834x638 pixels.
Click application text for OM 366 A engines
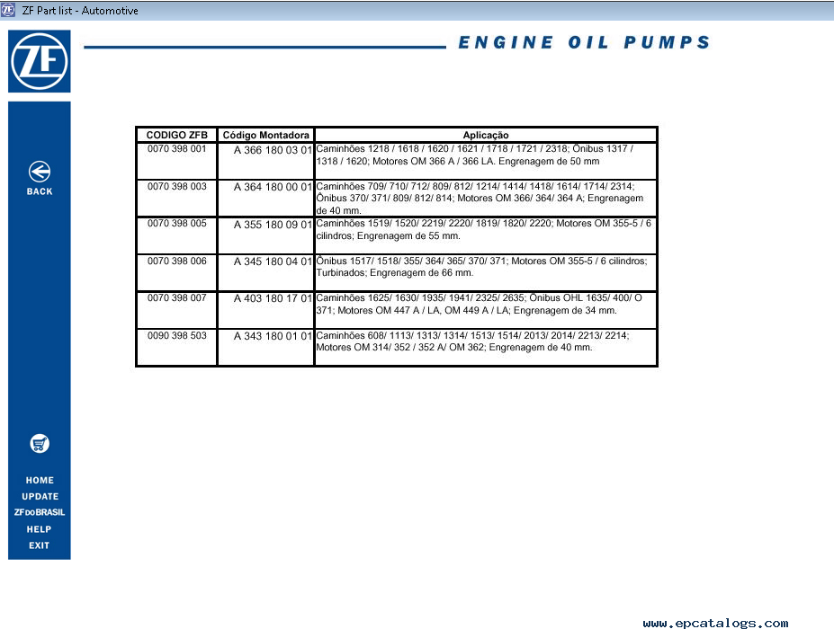475,155
